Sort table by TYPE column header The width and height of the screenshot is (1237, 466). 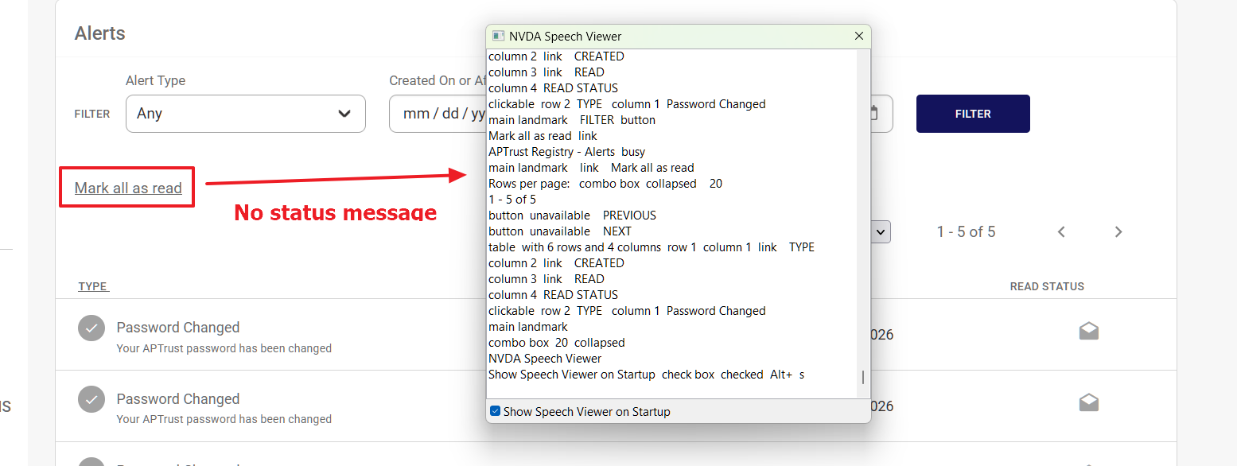click(93, 286)
